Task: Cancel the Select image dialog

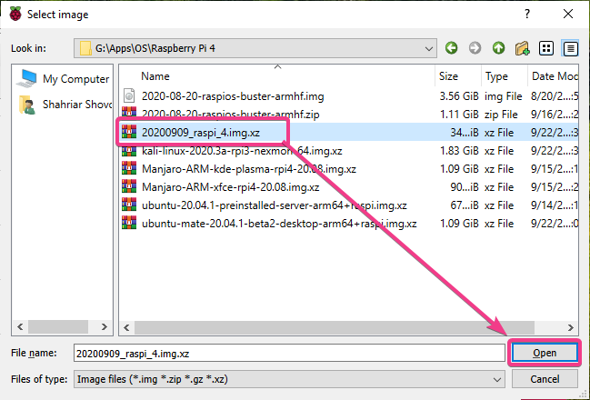Action: [545, 379]
